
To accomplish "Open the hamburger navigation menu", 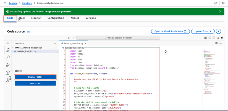I will (x=5, y=3).
